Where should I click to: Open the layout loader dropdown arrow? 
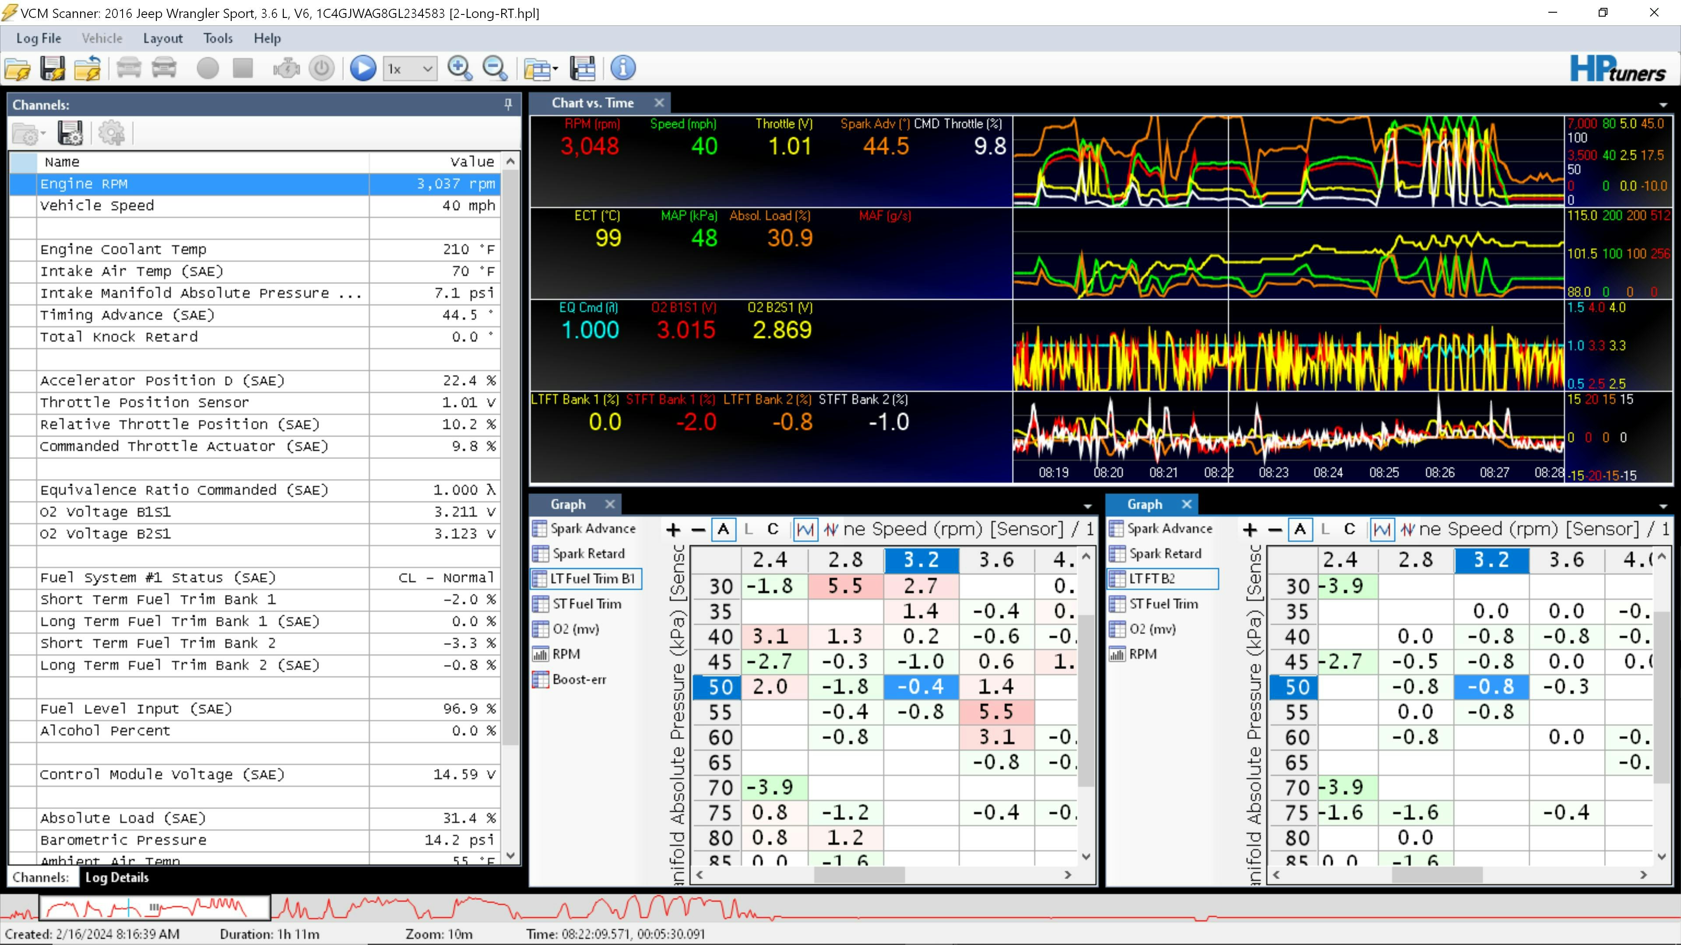553,68
